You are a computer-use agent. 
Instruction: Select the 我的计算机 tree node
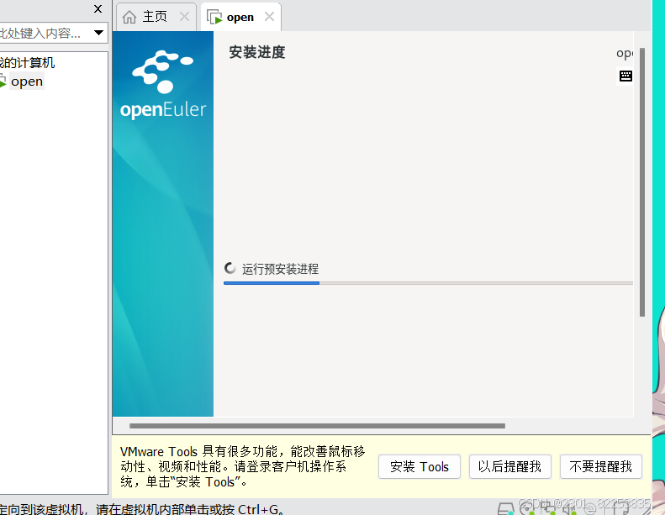point(28,63)
